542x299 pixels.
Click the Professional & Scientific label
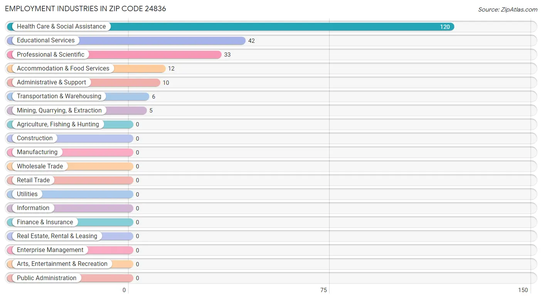(50, 54)
